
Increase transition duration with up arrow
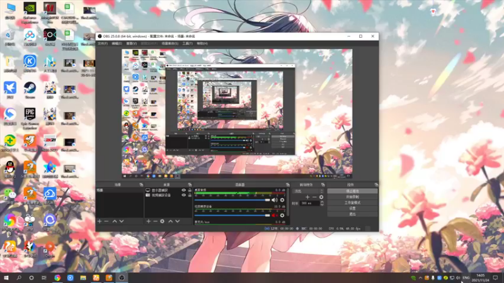click(322, 202)
